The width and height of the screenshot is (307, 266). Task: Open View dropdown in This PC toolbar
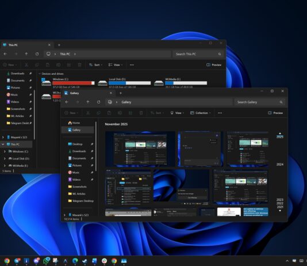pos(116,65)
